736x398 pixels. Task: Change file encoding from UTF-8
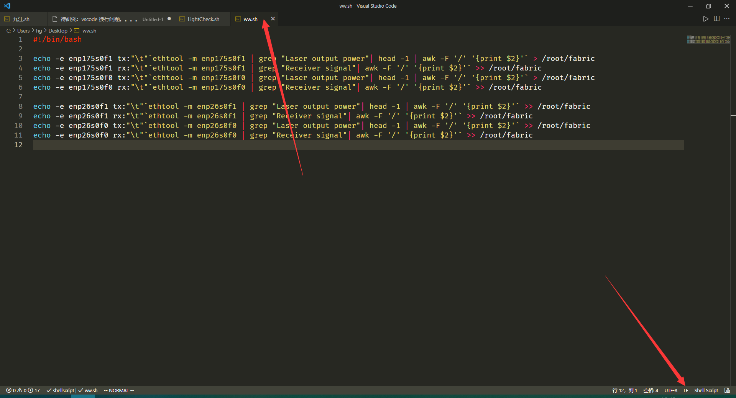[670, 390]
